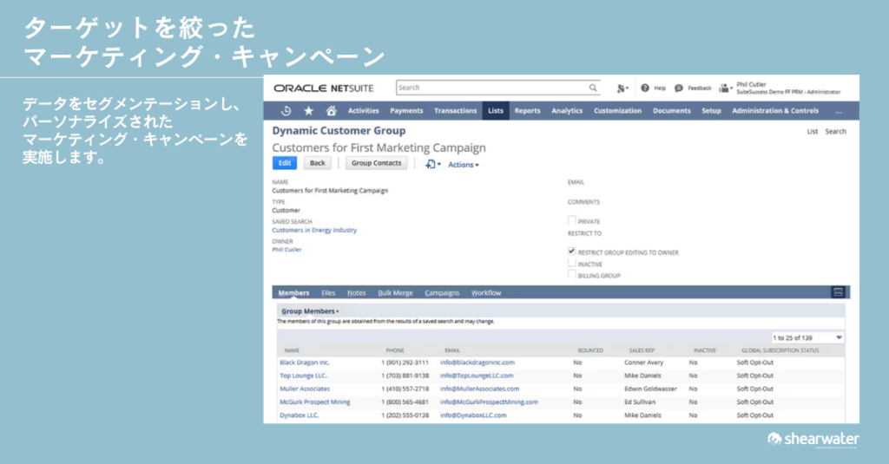The image size is (889, 464).
Task: Go to the Home icon
Action: (331, 111)
